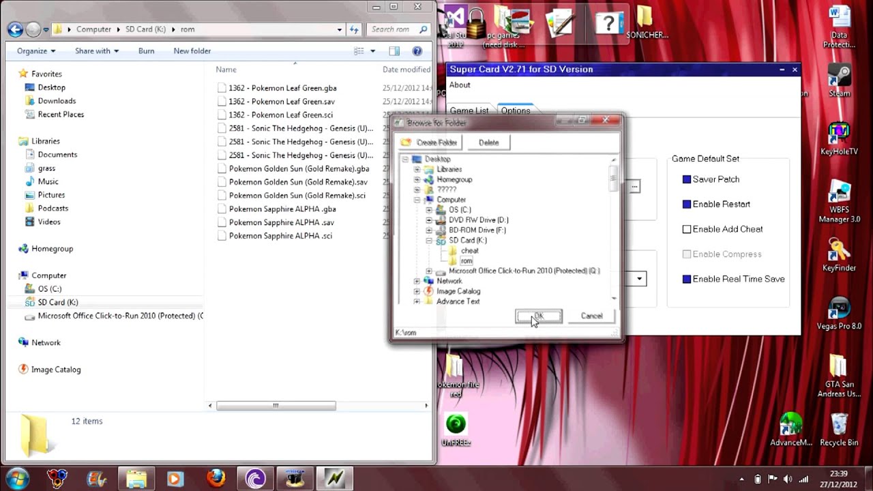The width and height of the screenshot is (873, 491).
Task: Select Music library in Explorer sidebar
Action: click(48, 181)
